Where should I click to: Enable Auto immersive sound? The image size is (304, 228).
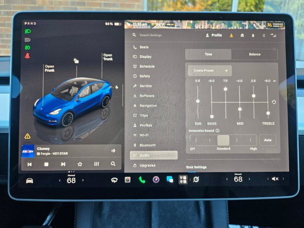268,140
